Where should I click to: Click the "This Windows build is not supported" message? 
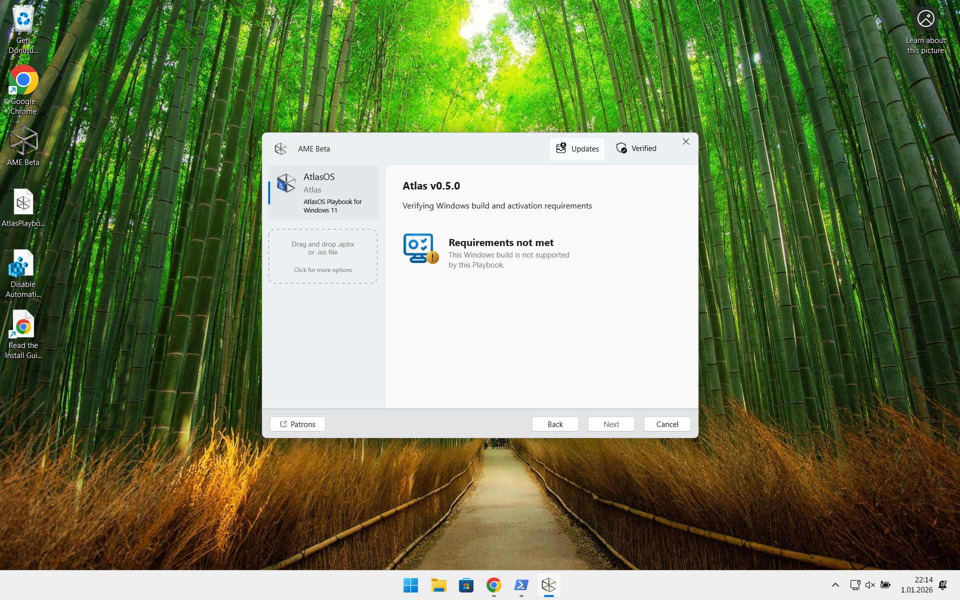509,260
